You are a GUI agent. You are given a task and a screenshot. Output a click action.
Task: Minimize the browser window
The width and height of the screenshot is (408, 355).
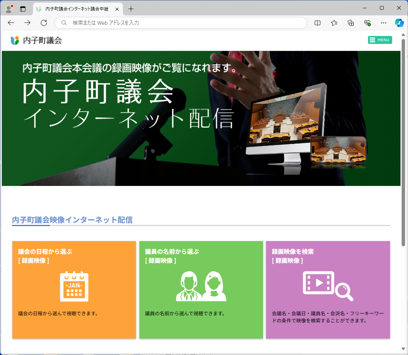tap(365, 8)
